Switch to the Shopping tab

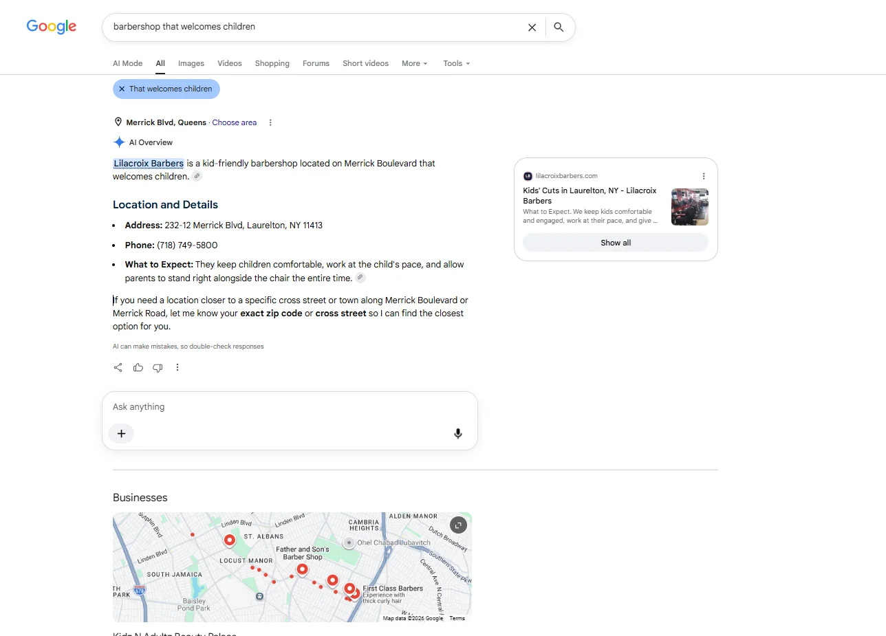[x=272, y=63]
